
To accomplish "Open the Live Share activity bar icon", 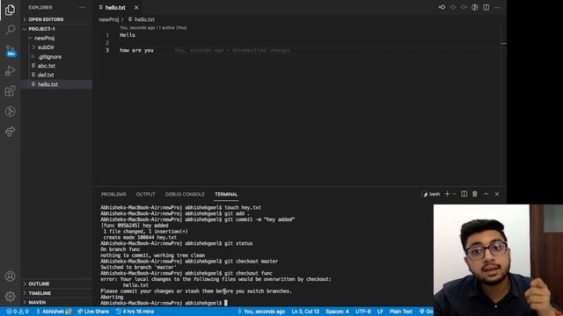I will tap(10, 132).
